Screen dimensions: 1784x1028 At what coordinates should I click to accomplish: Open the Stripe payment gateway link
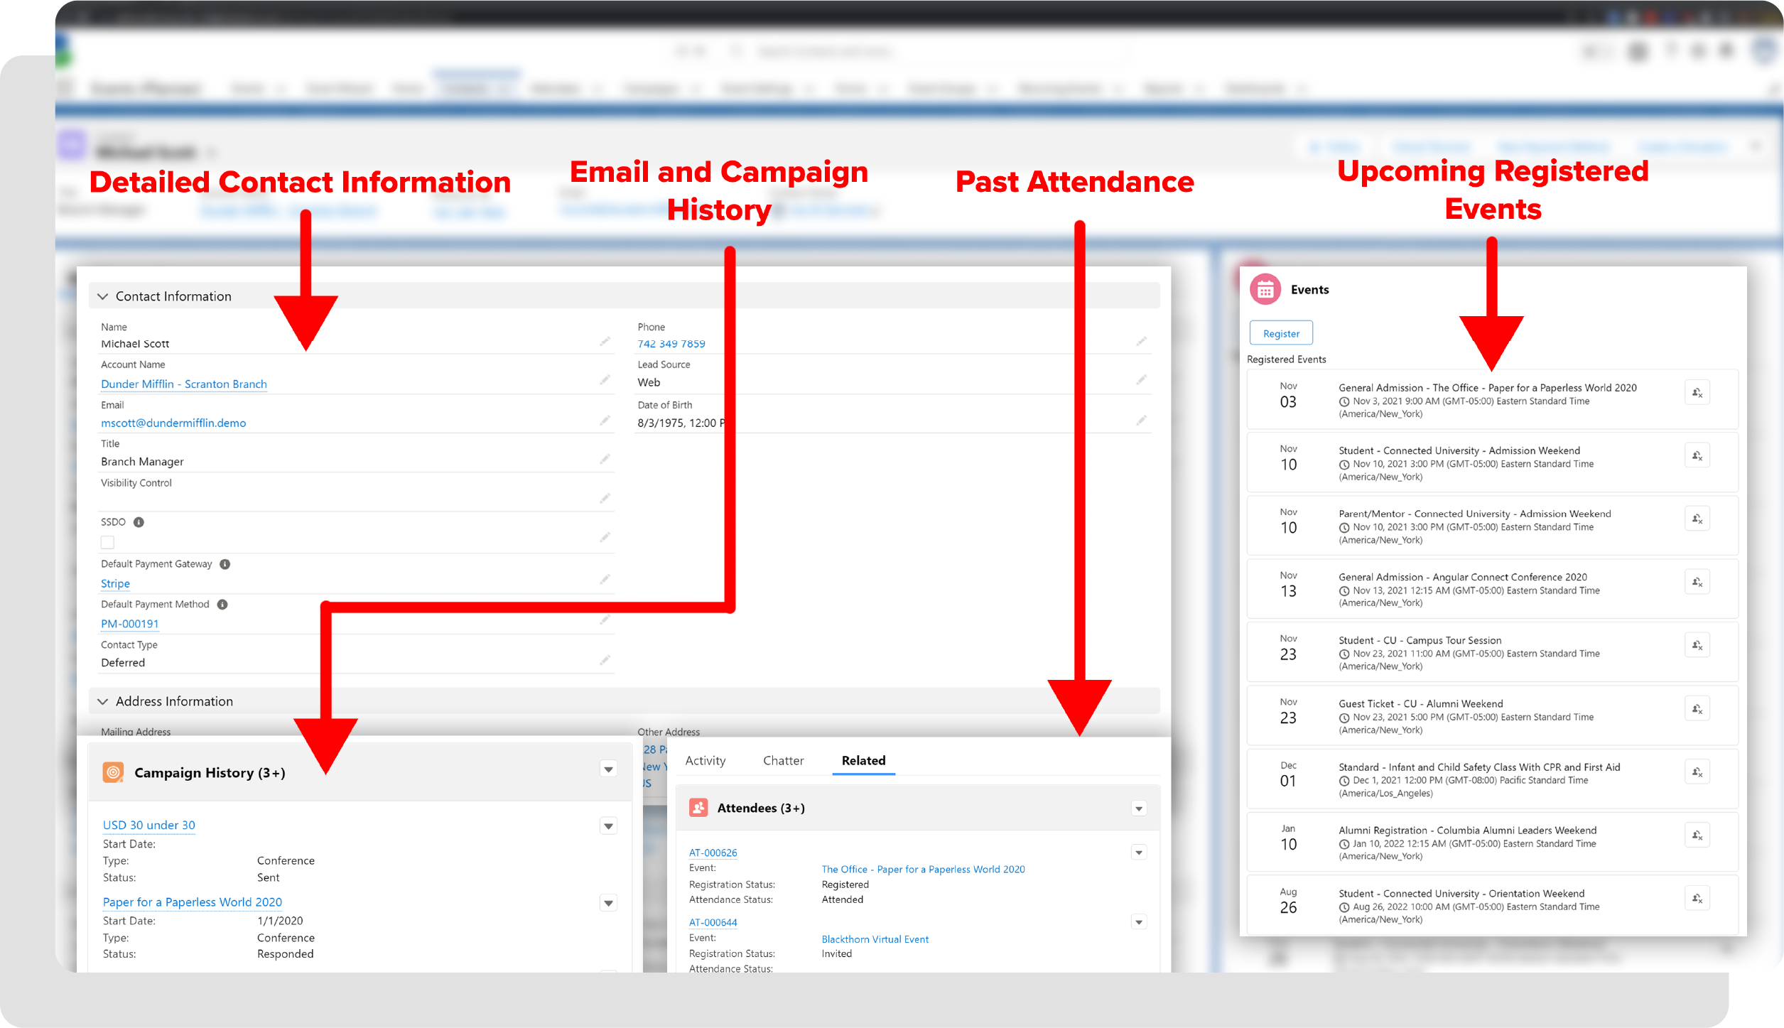[115, 583]
